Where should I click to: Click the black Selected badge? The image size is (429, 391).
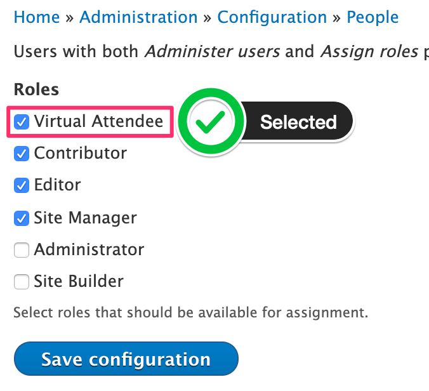[x=298, y=122]
